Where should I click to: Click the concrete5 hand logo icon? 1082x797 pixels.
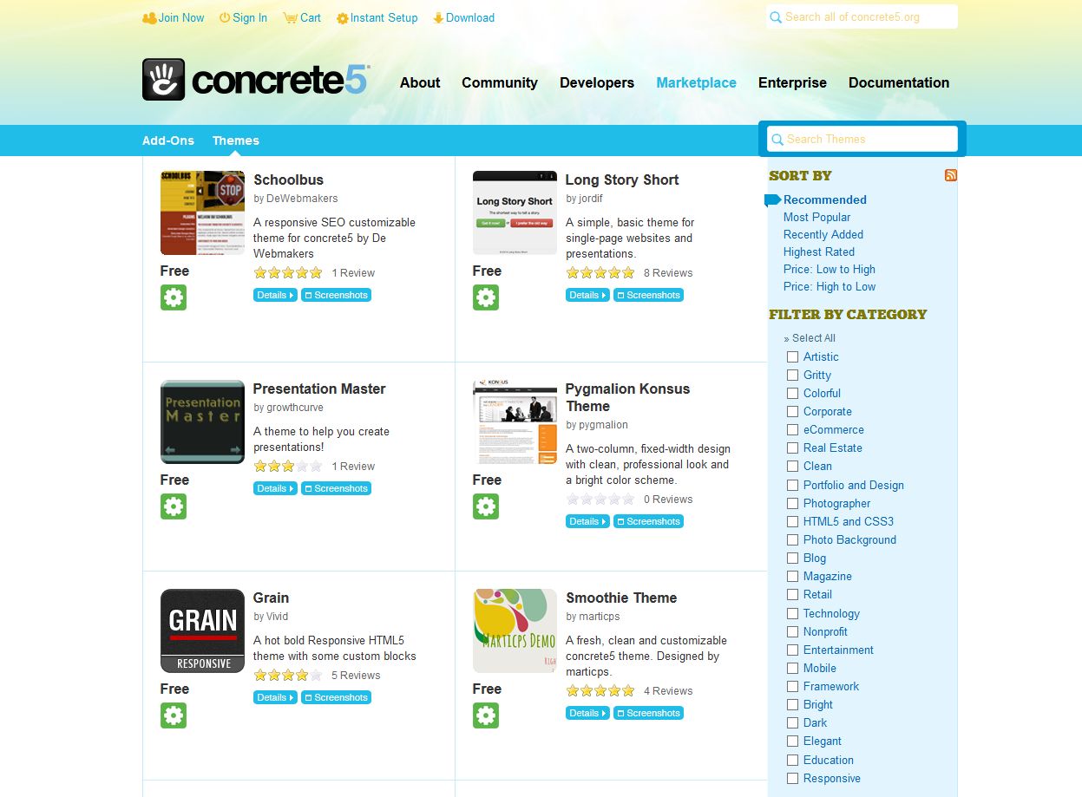tap(164, 80)
